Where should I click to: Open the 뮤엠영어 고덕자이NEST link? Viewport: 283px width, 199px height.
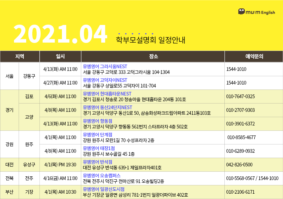(105, 80)
